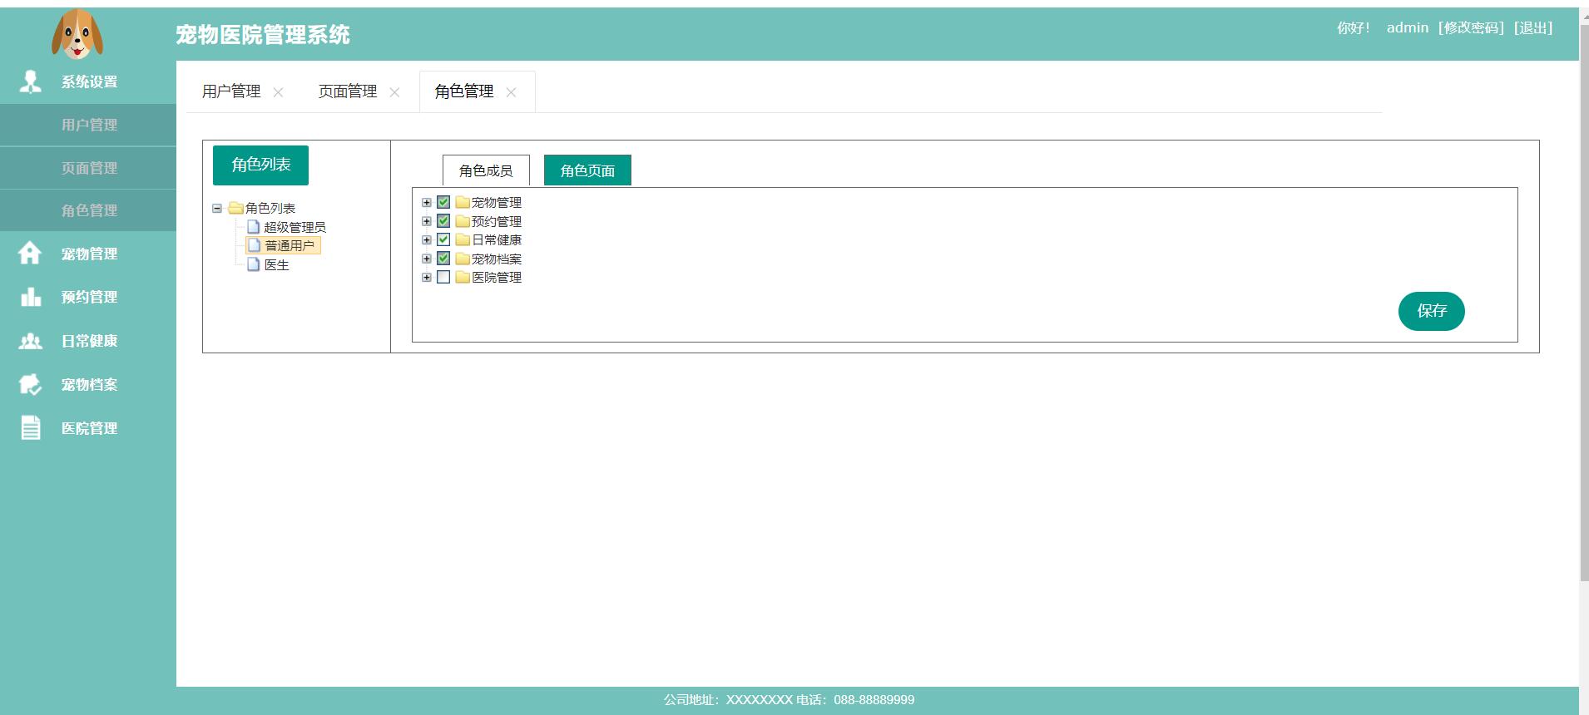
Task: Collapse the 角色列表 tree root
Action: pyautogui.click(x=217, y=208)
